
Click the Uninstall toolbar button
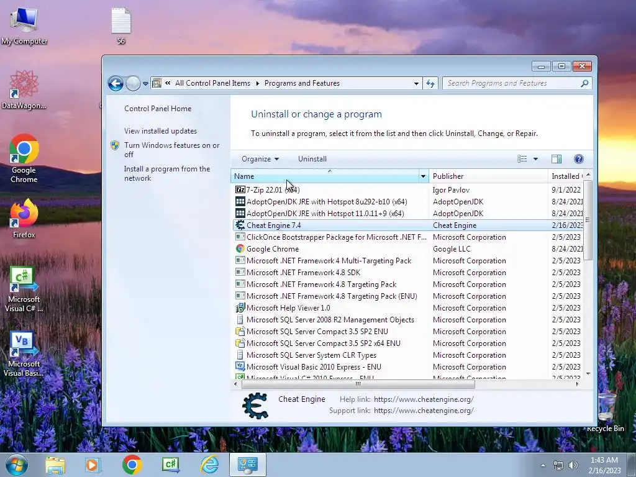pyautogui.click(x=312, y=159)
